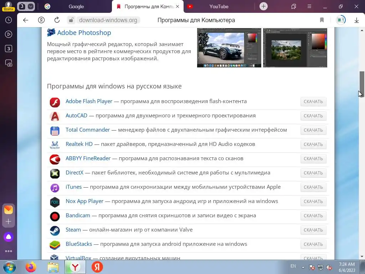This screenshot has width=365, height=274.
Task: Click the BlueStacks layered icon
Action: [x=55, y=245]
